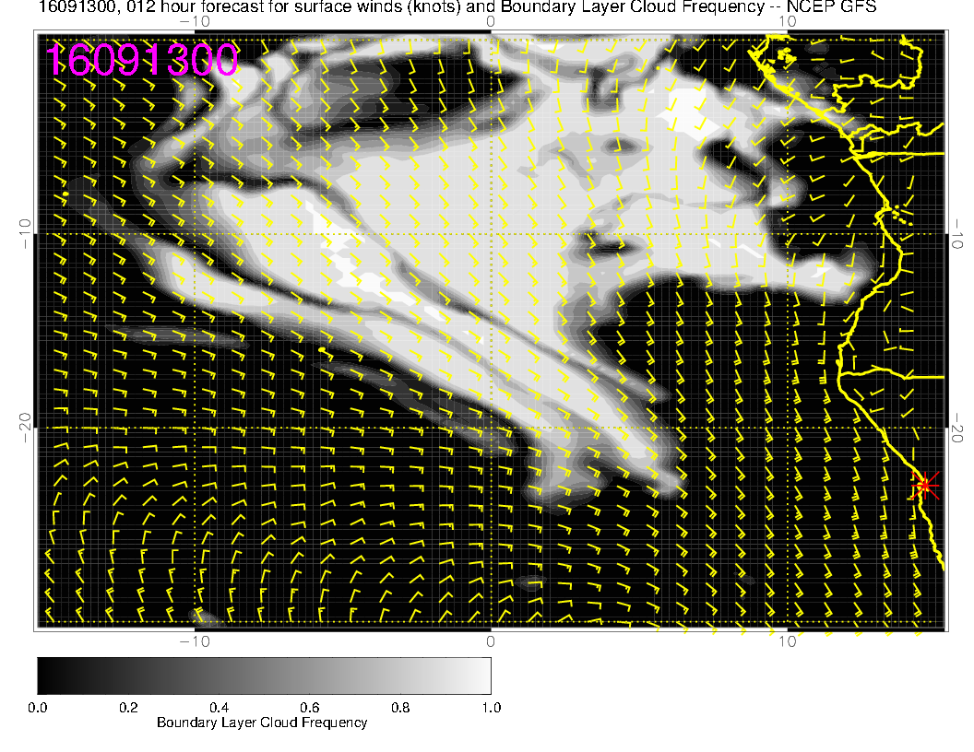Screen dimensions: 974x752
Task: Select the white end of the colorbar
Action: 483,675
